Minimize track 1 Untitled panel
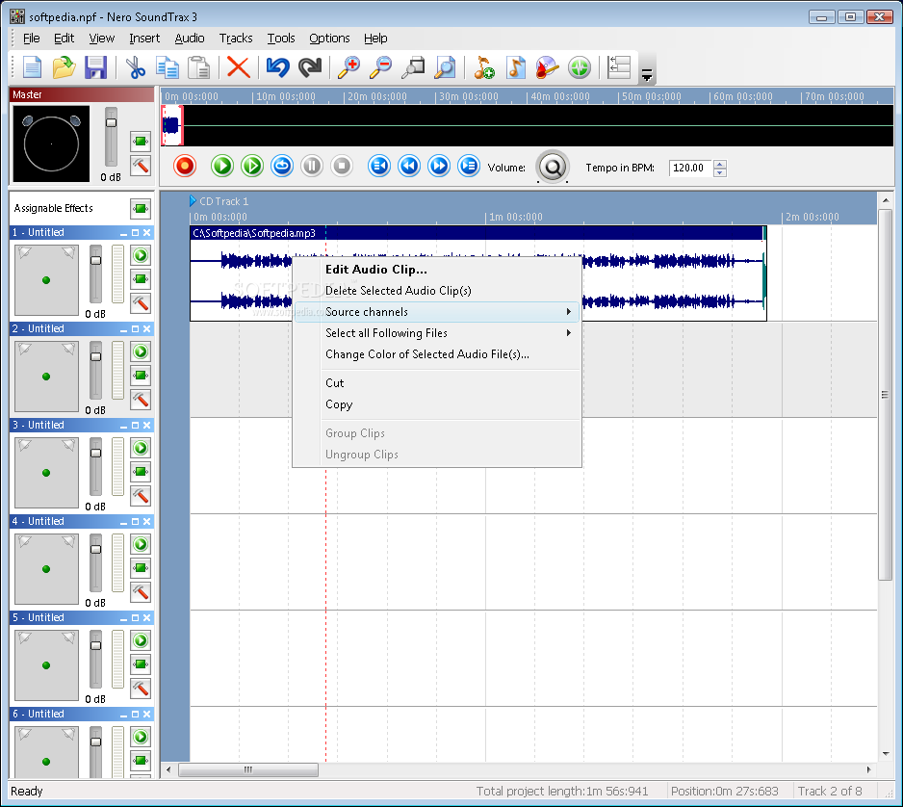903x807 pixels. click(x=124, y=233)
